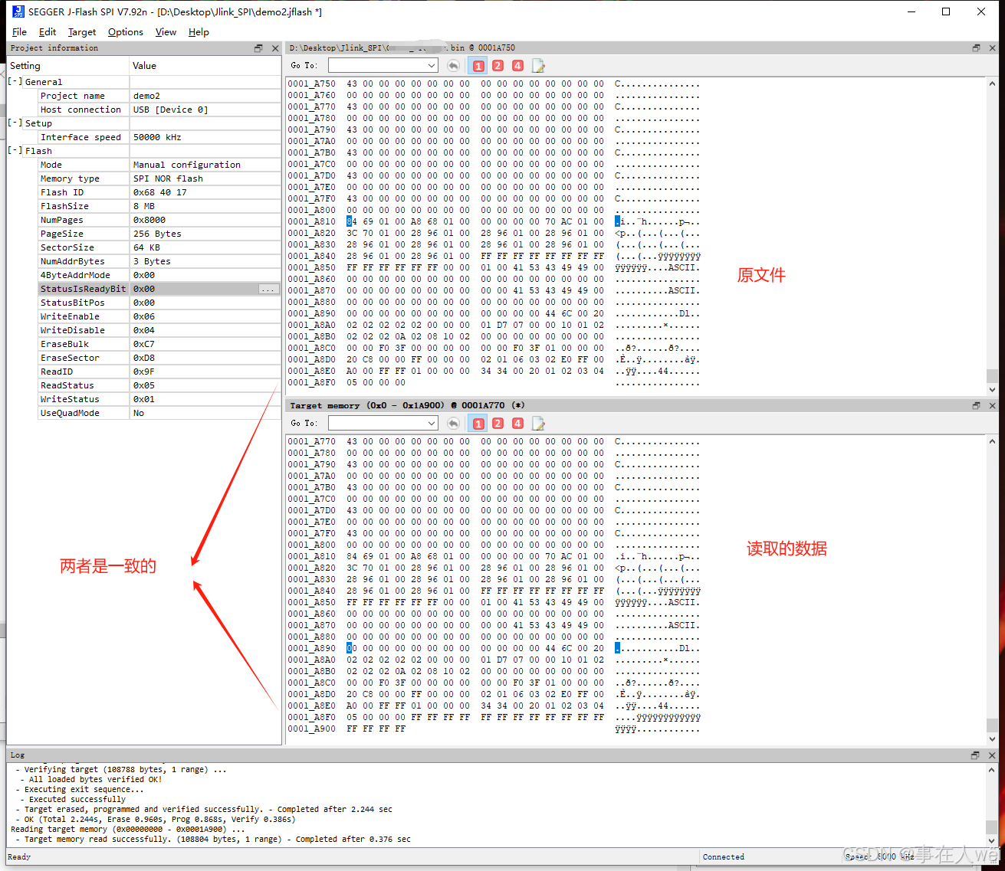
Task: Close the Project information panel
Action: tap(275, 48)
